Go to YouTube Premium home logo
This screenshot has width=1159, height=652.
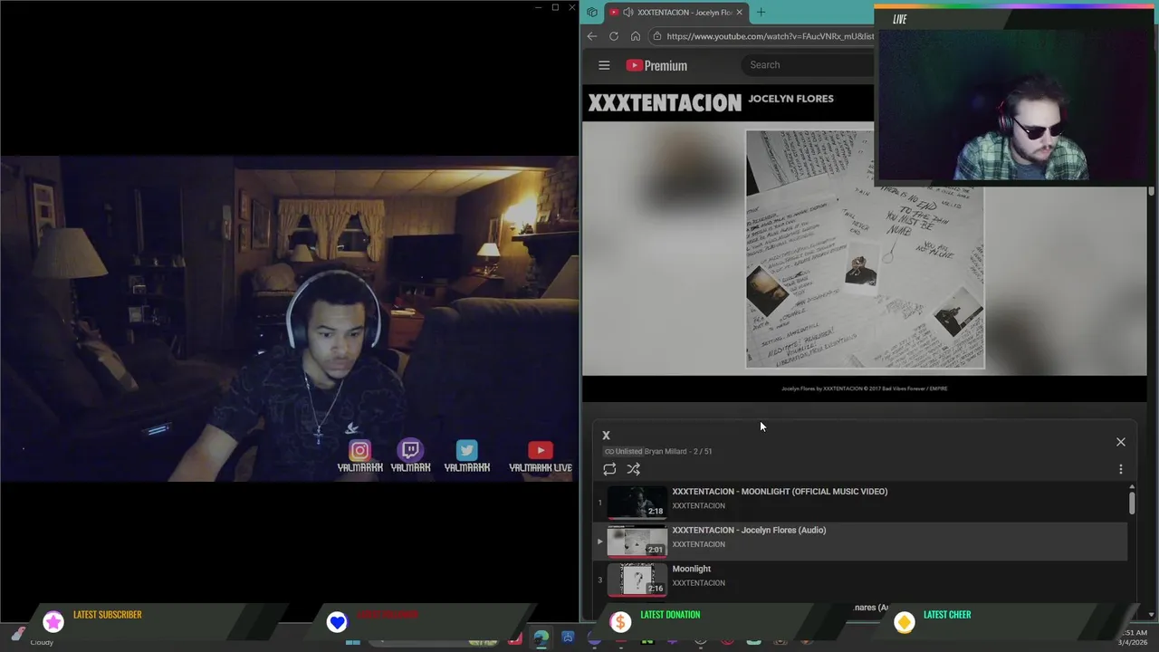click(x=656, y=65)
